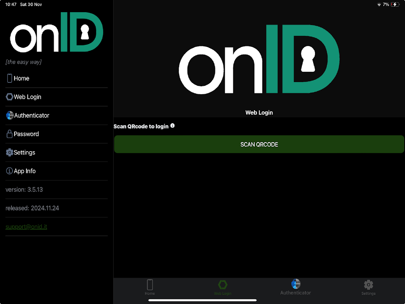The image size is (405, 304).
Task: Tap the 7% battery percentage
Action: click(x=386, y=5)
